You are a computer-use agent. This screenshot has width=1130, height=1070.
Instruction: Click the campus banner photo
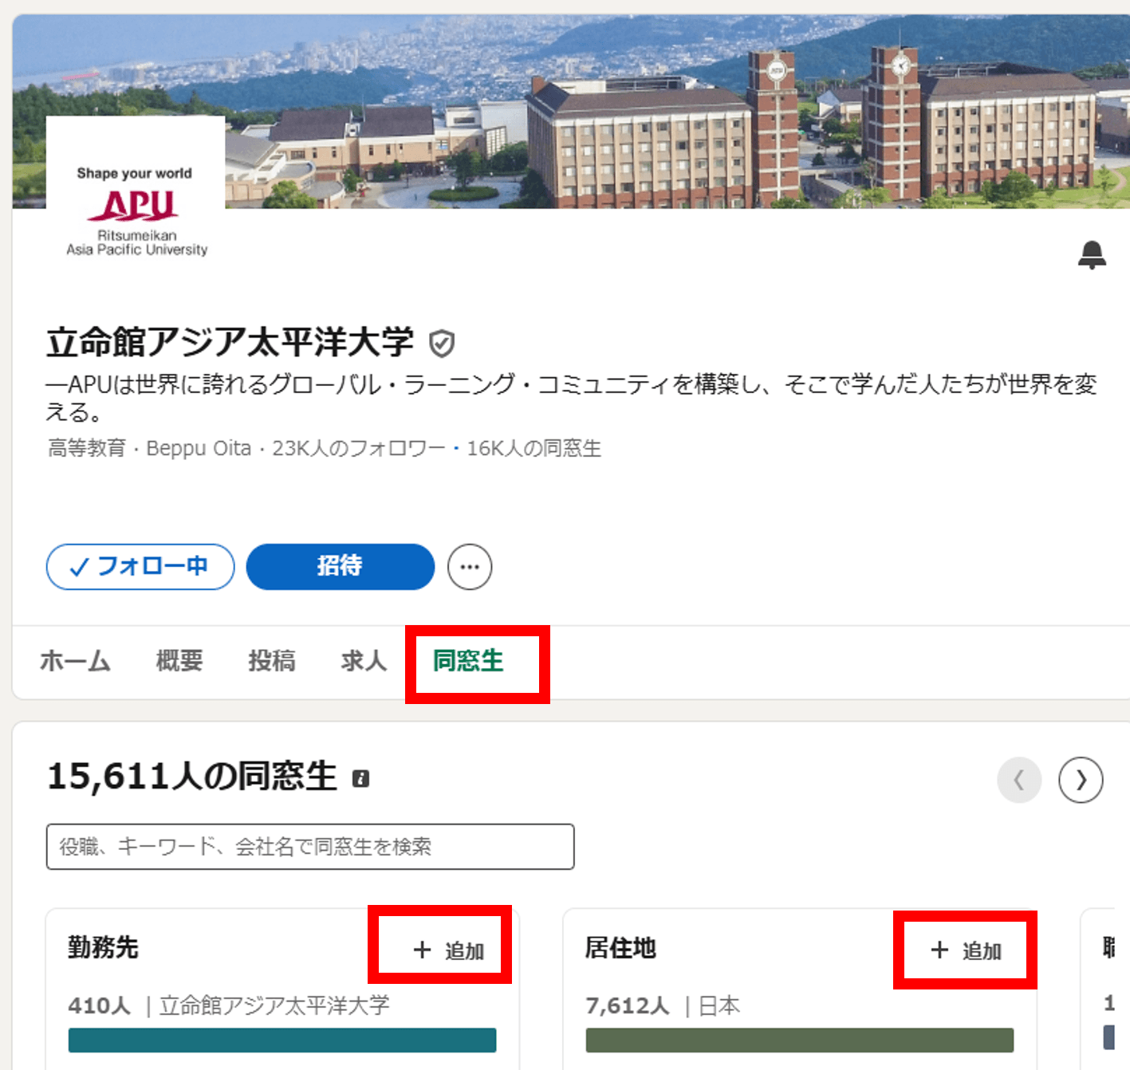click(571, 112)
